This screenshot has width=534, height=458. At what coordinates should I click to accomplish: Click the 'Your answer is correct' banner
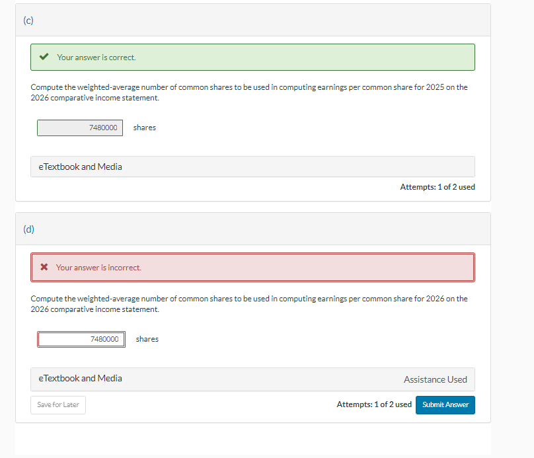(252, 57)
